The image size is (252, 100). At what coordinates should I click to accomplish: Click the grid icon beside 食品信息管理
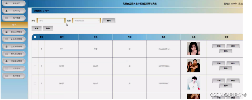click(7, 39)
